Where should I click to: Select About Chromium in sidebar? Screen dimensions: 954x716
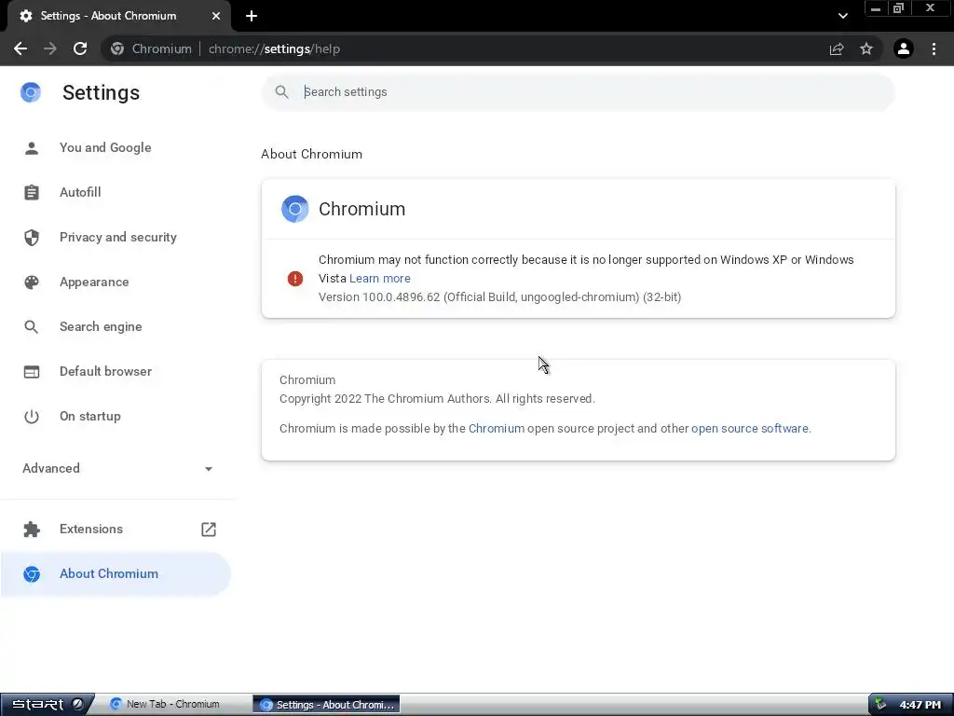(x=116, y=574)
